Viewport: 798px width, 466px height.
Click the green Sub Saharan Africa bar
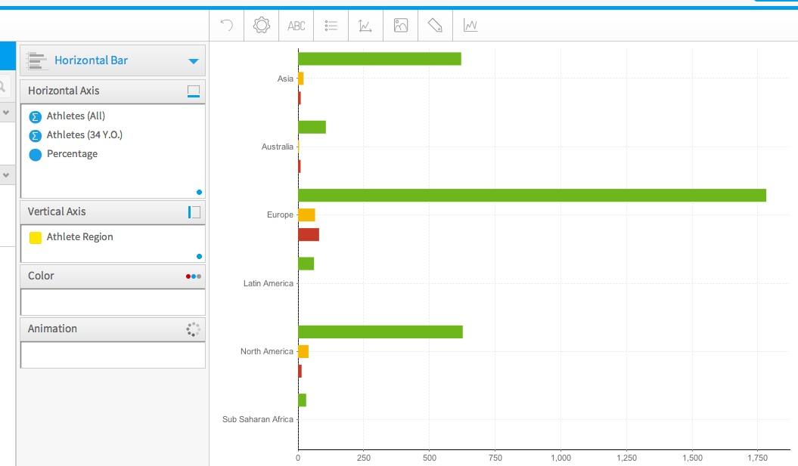coord(303,400)
